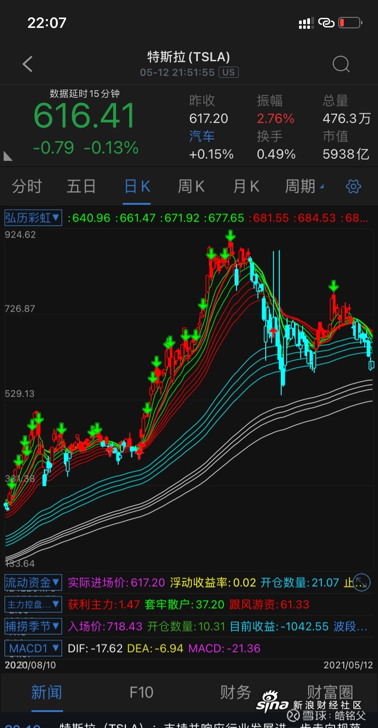This screenshot has height=728, width=378.
Task: Tap the timestamp 05-12 21:51:55
Action: click(177, 72)
